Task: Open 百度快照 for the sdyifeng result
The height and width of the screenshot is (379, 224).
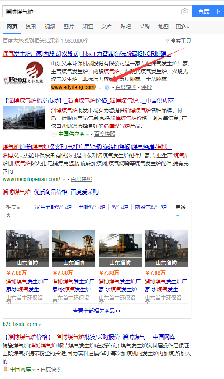Action: [126, 87]
